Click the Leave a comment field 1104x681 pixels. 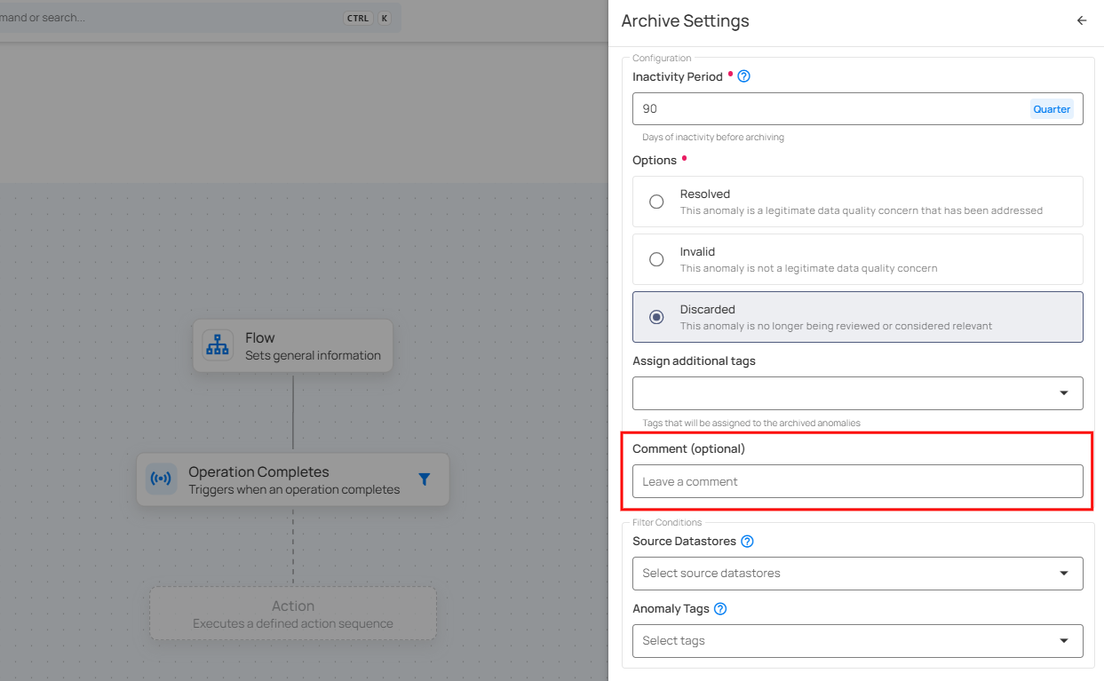pyautogui.click(x=857, y=481)
